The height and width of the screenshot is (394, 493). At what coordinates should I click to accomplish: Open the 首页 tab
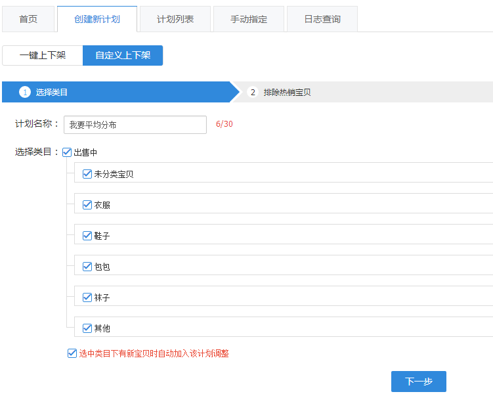[x=28, y=19]
